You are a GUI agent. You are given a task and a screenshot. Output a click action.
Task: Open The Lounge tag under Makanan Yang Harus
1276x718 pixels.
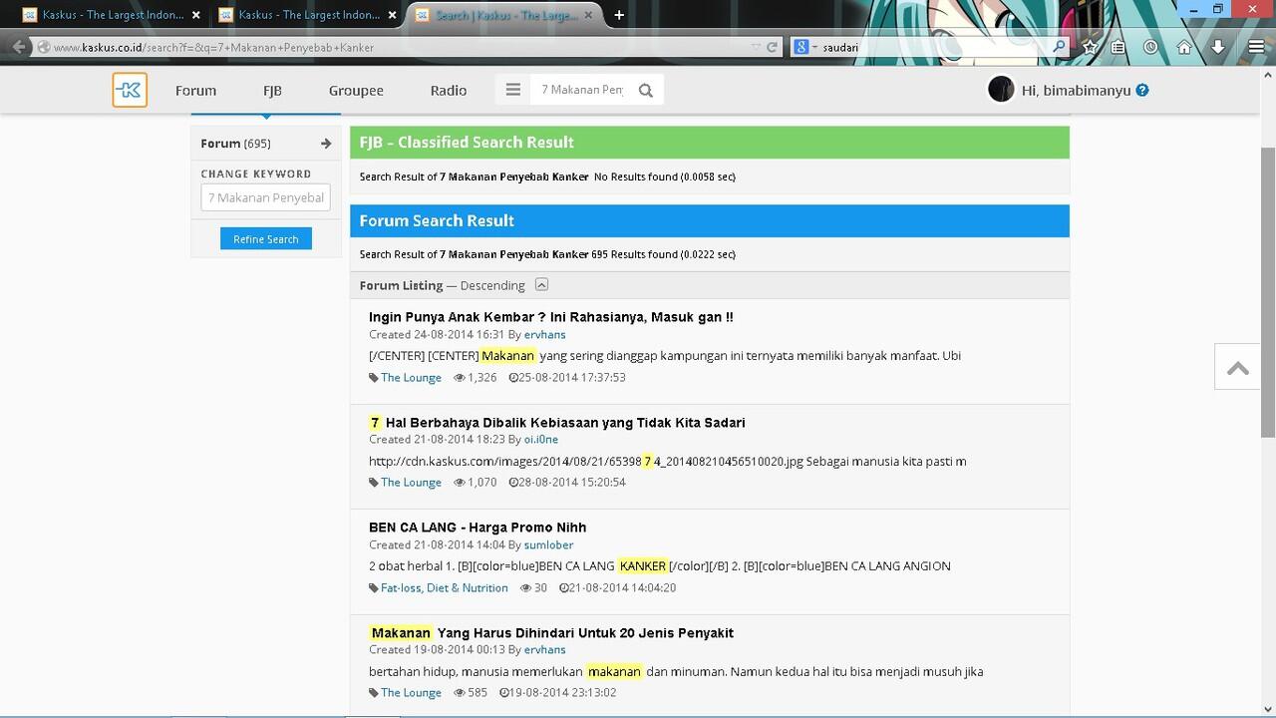pyautogui.click(x=411, y=693)
